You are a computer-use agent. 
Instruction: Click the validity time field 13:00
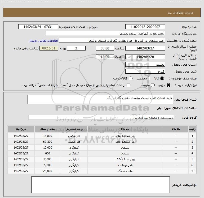tap(105, 57)
